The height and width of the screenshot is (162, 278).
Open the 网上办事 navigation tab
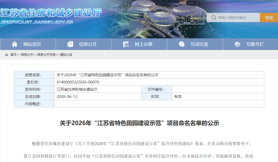click(139, 44)
